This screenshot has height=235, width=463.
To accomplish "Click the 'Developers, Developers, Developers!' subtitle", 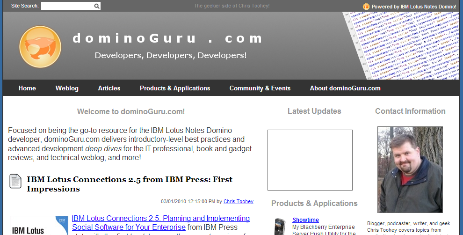I will tap(170, 55).
